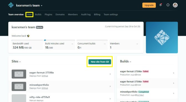Click the Concurrent builds arrow

pos(104,44)
